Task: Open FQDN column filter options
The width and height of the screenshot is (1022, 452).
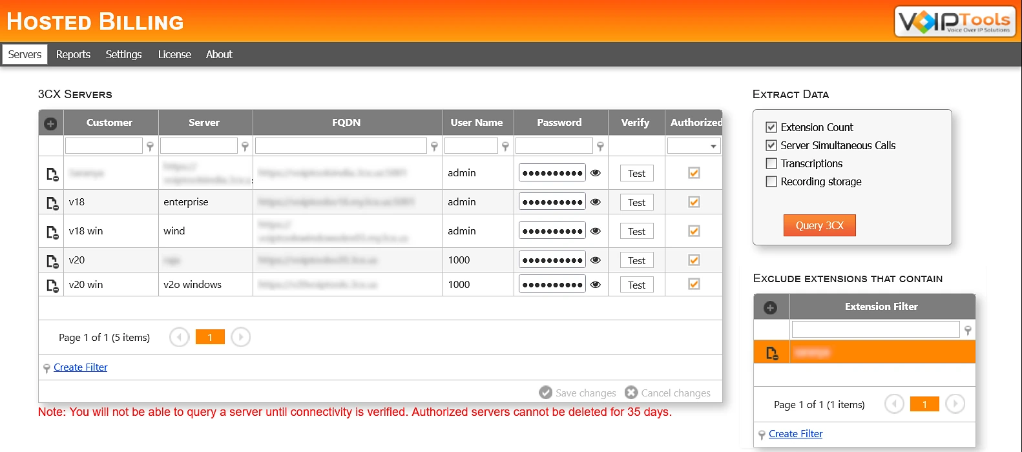Action: 434,147
